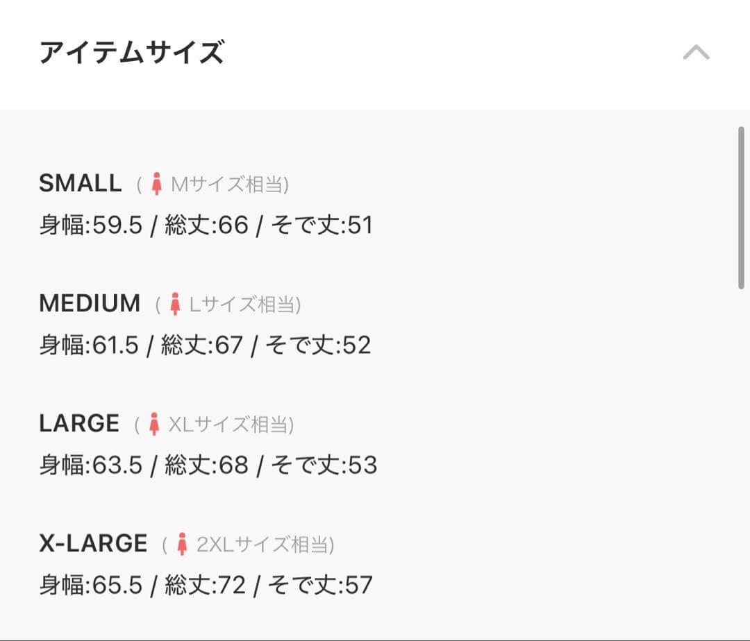Click the women's icon beside LARGE

click(155, 424)
